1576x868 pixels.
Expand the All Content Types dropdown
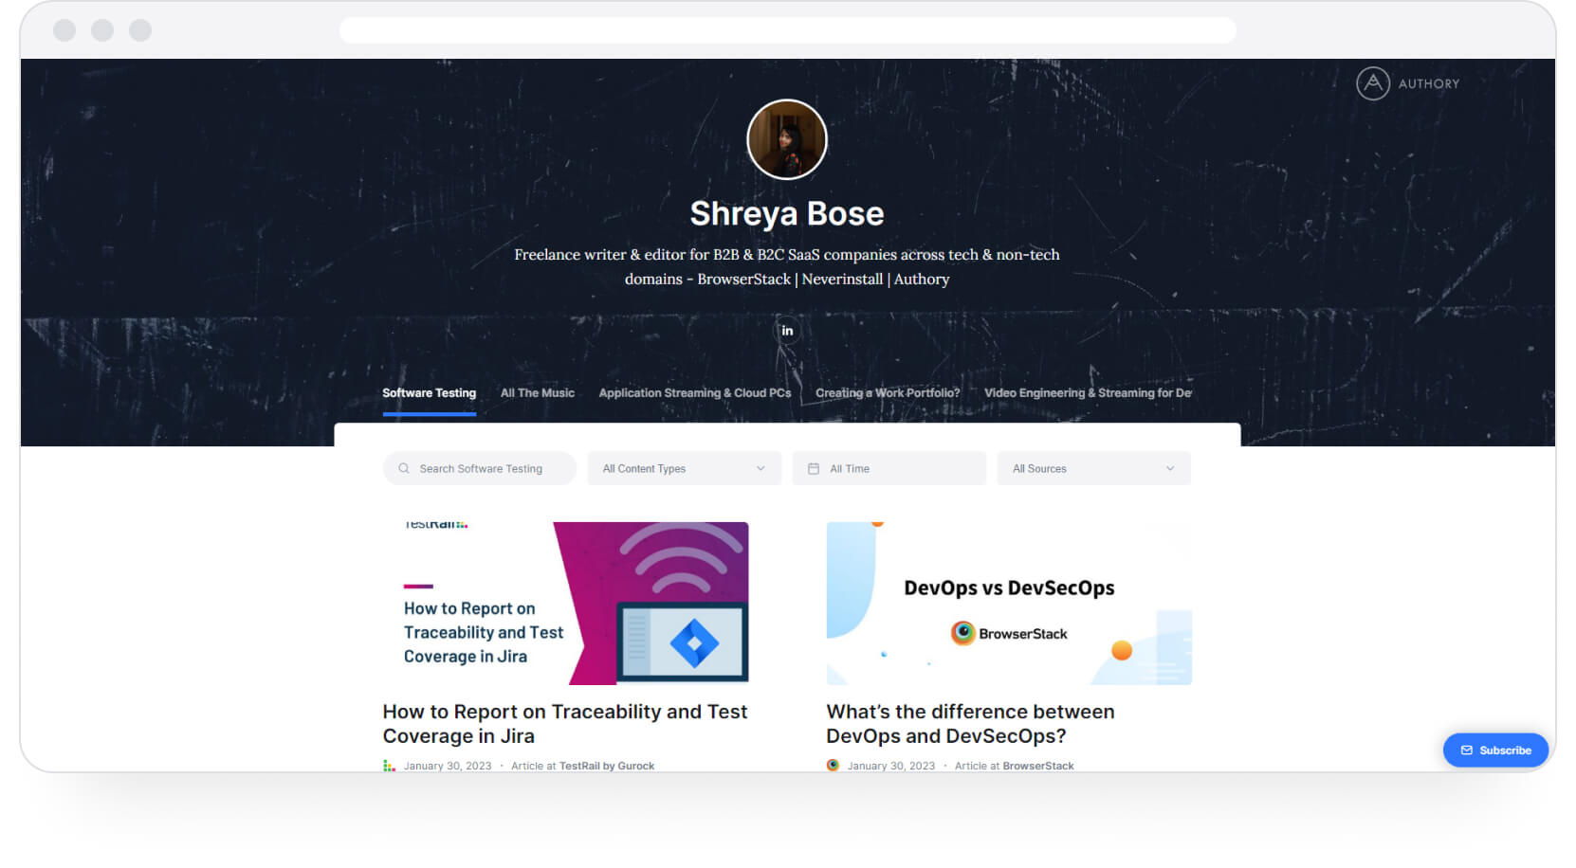click(x=684, y=469)
